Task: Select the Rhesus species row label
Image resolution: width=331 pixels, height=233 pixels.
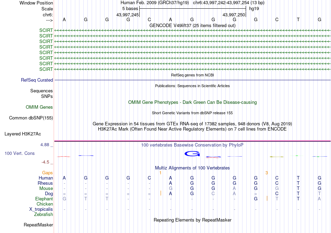Action: coord(45,183)
